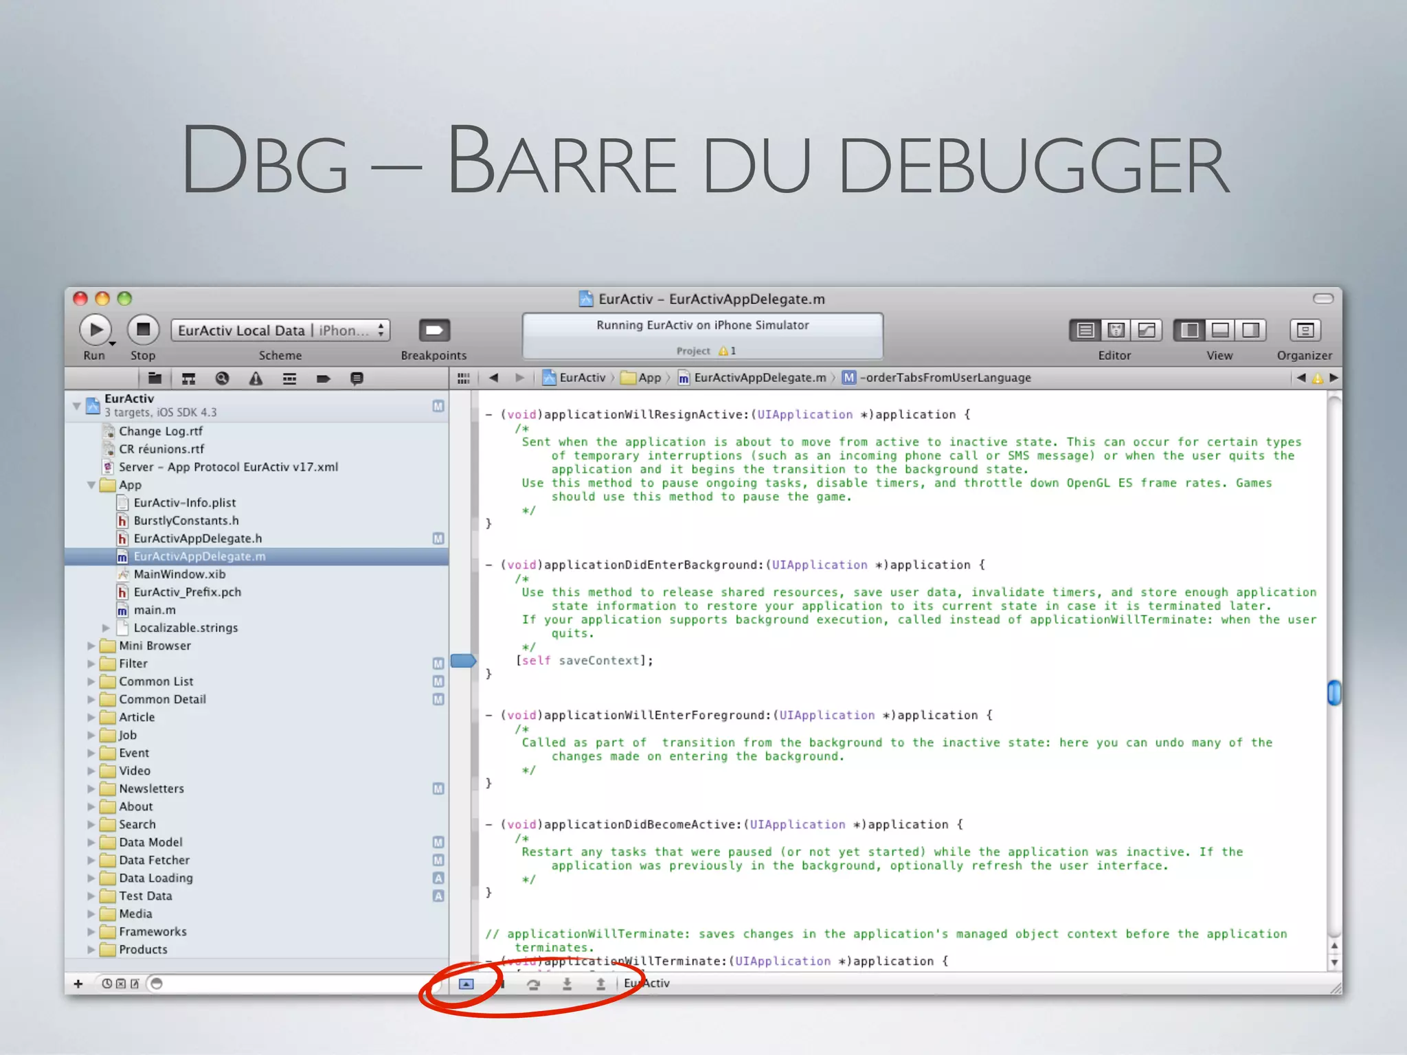Toggle the Navigator pane view button
This screenshot has height=1055, width=1407.
(x=1189, y=330)
